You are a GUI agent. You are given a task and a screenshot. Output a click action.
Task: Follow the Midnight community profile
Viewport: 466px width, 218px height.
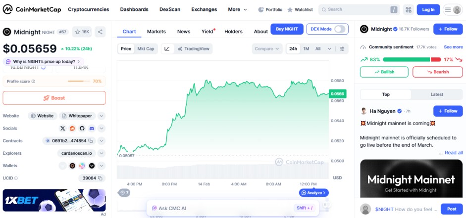click(448, 29)
